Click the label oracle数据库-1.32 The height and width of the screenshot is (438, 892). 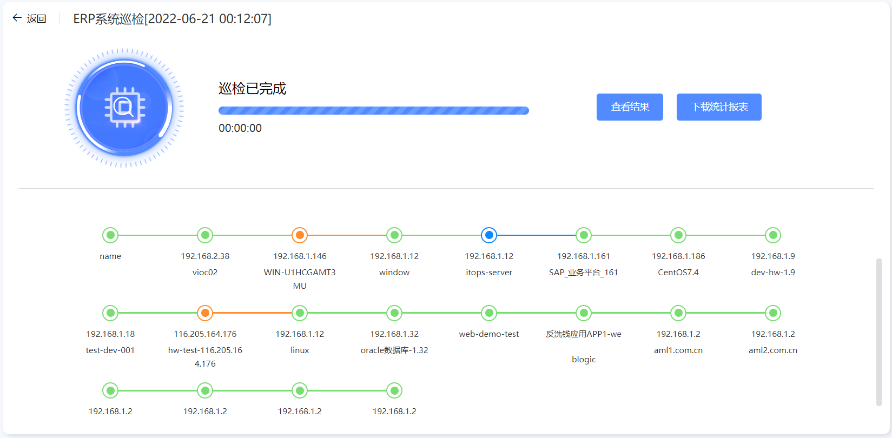point(394,350)
